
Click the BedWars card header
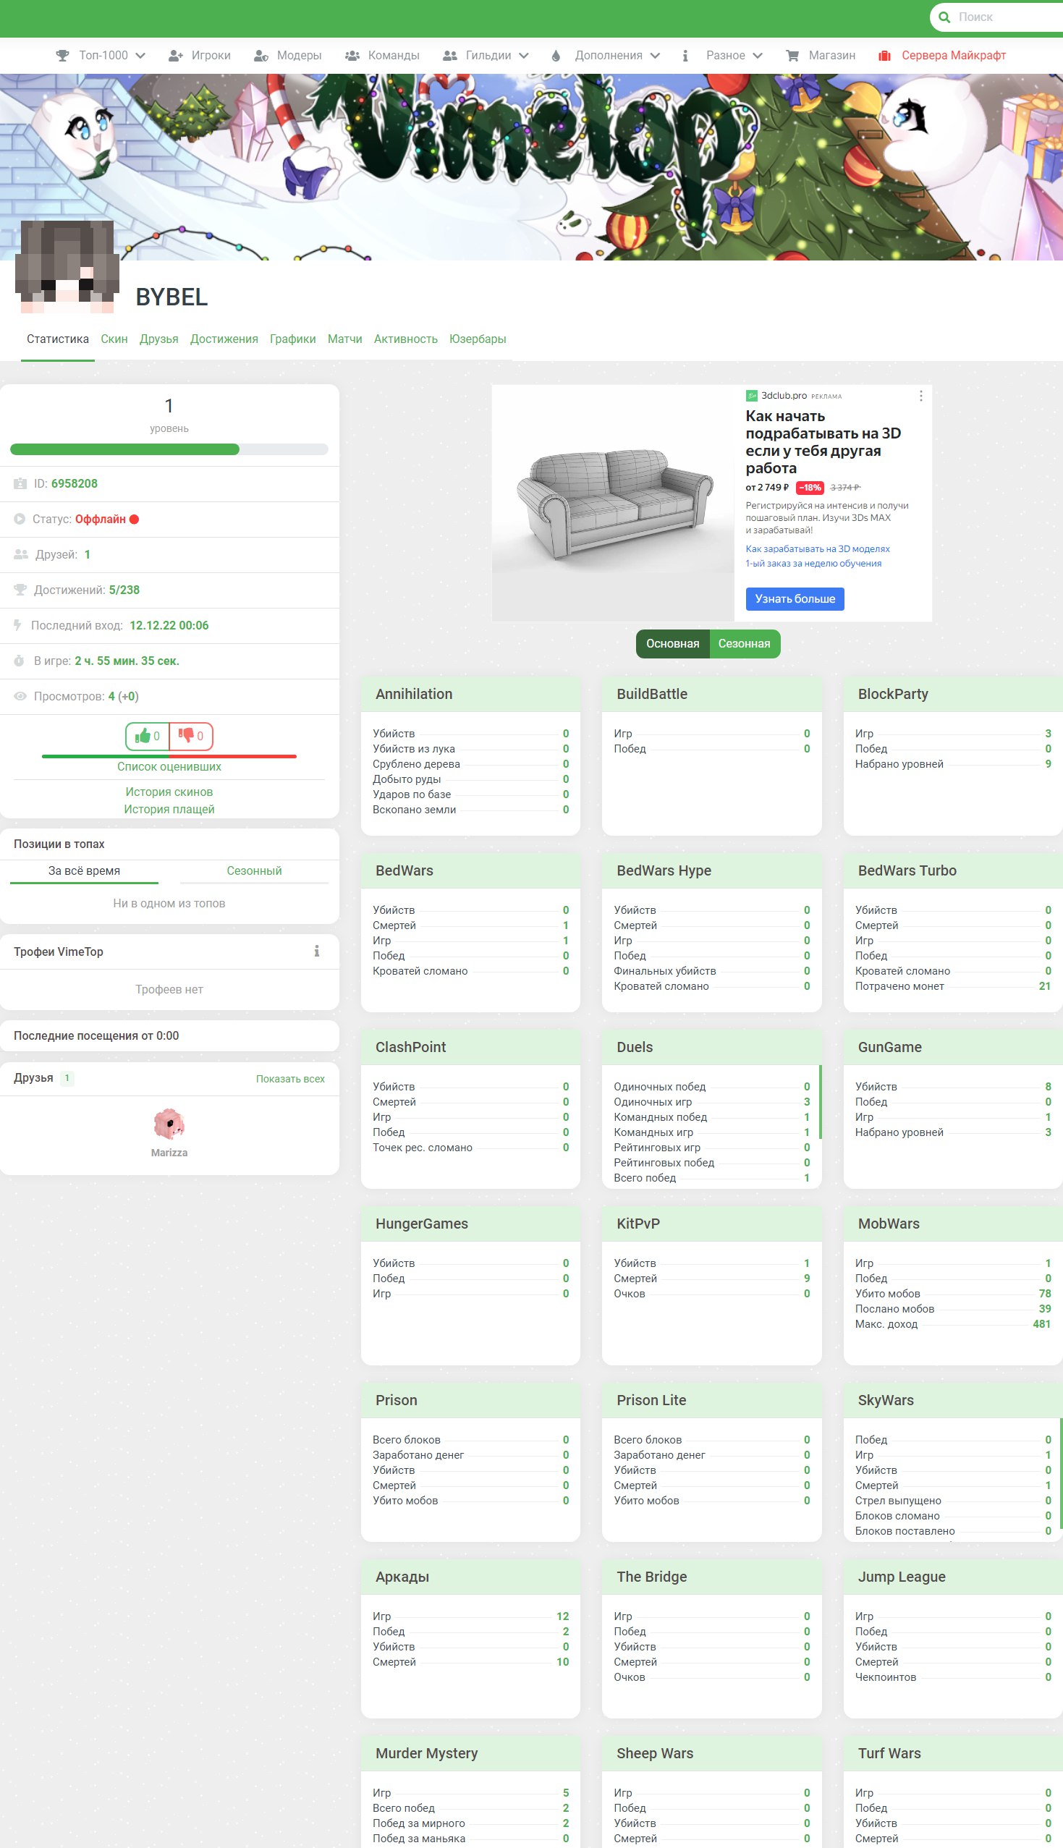tap(470, 870)
